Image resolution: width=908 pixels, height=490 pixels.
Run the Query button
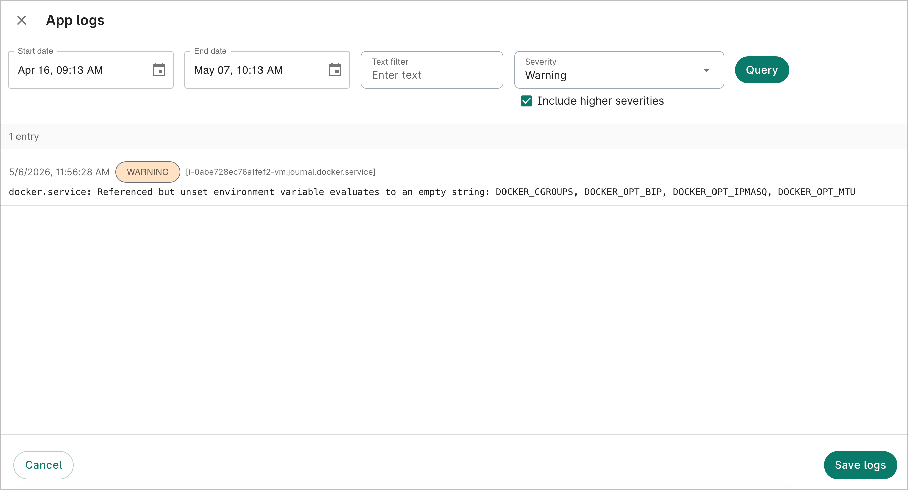(x=762, y=70)
